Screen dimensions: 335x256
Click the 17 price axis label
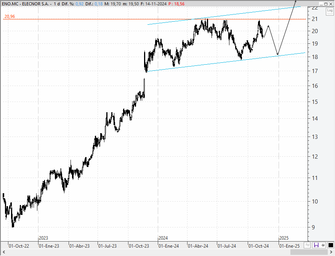[315, 71]
